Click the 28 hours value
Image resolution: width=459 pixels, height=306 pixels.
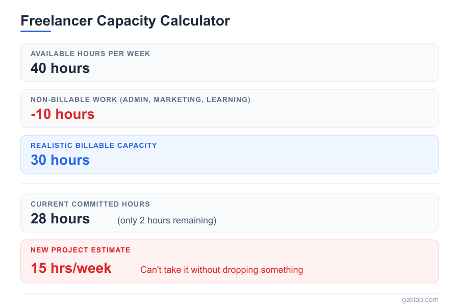[x=60, y=219]
